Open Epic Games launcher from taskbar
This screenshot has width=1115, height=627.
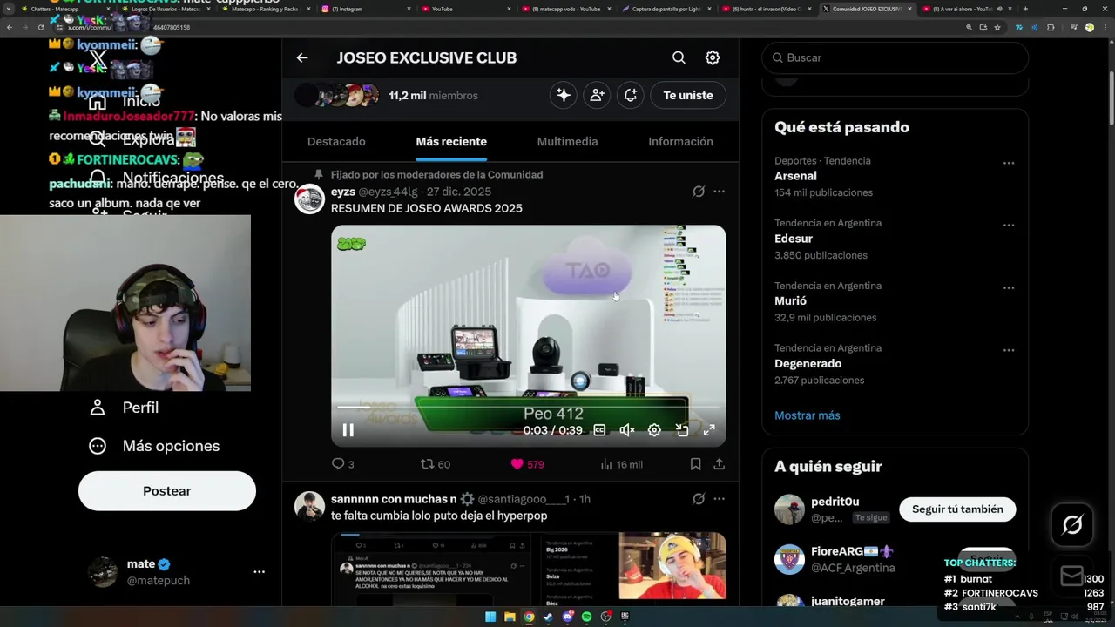625,617
